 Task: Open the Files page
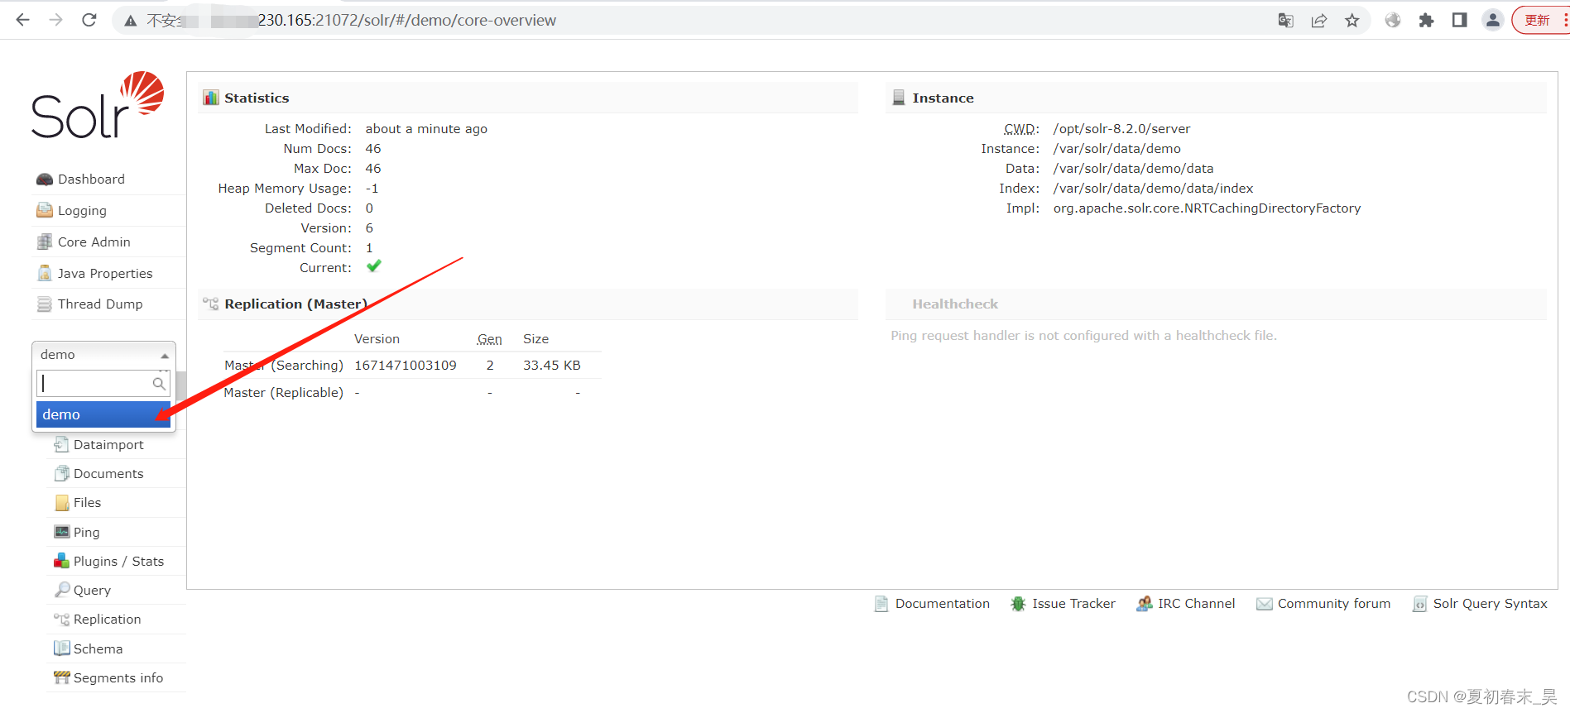(x=87, y=503)
